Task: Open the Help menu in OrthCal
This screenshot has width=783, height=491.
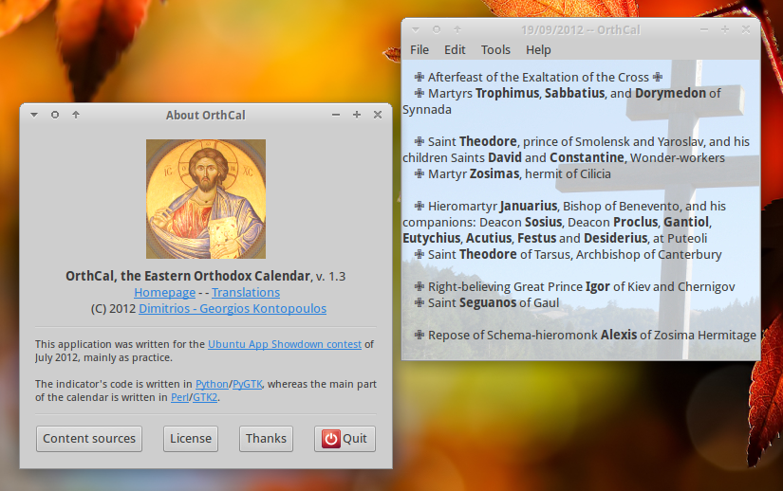Action: pyautogui.click(x=538, y=50)
